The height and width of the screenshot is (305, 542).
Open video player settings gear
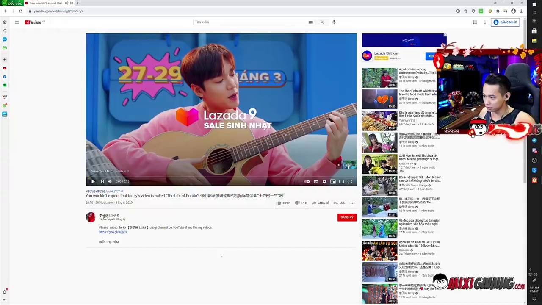click(x=324, y=181)
